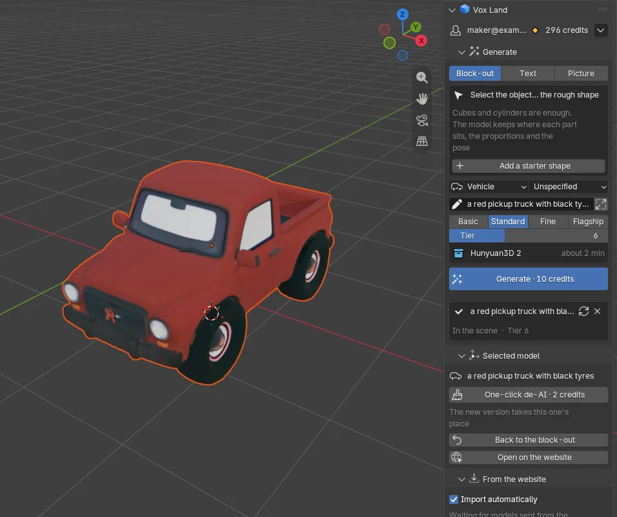Click the stamp icon on One-click de-AI
The height and width of the screenshot is (517, 617).
pos(457,394)
